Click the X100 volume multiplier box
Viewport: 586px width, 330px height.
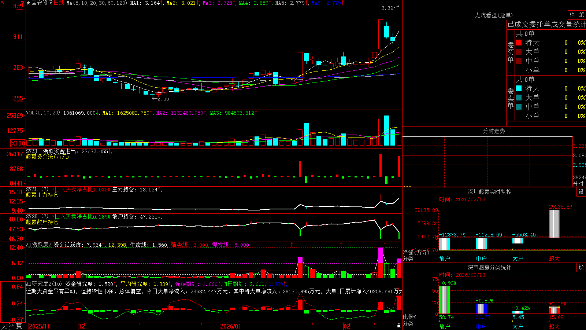[x=18, y=143]
